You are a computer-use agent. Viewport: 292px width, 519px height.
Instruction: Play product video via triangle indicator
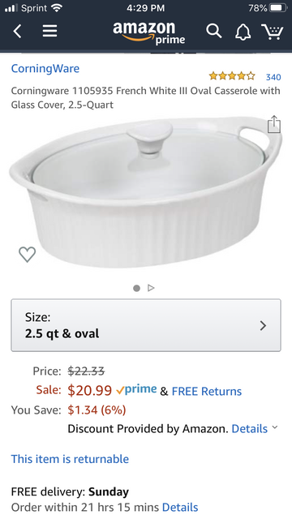[x=152, y=288]
